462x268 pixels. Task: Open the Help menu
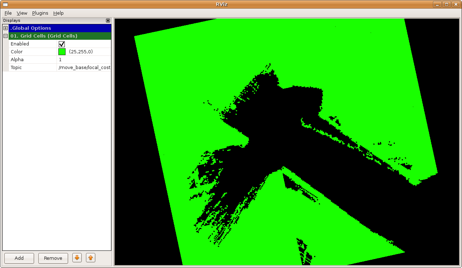tap(58, 13)
